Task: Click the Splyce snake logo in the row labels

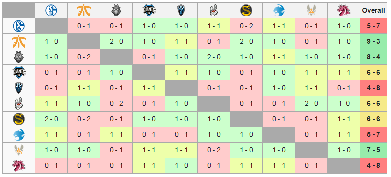Action: [x=19, y=119]
